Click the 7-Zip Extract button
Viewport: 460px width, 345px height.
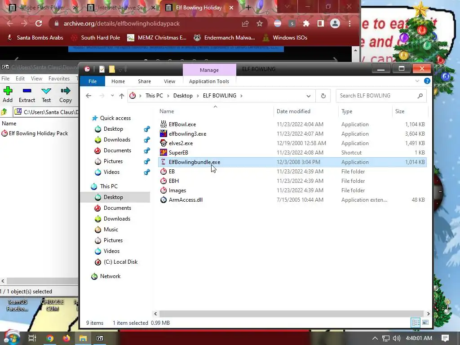[x=27, y=94]
